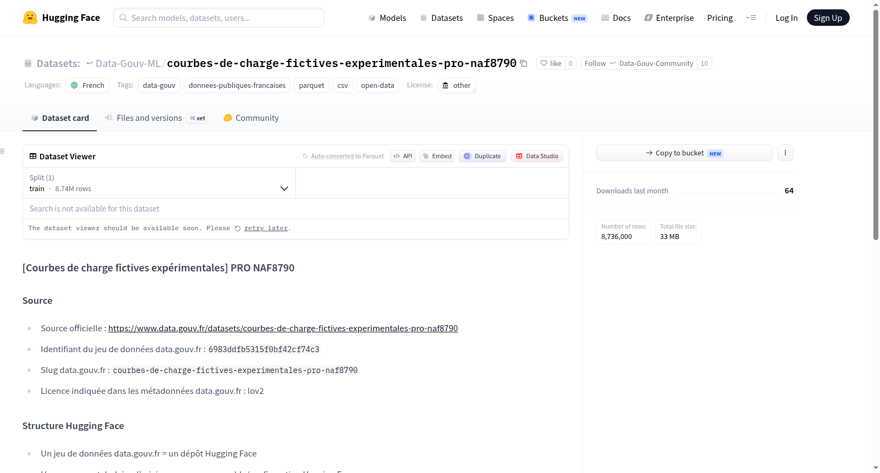Click Copy to bucket

[x=684, y=153]
